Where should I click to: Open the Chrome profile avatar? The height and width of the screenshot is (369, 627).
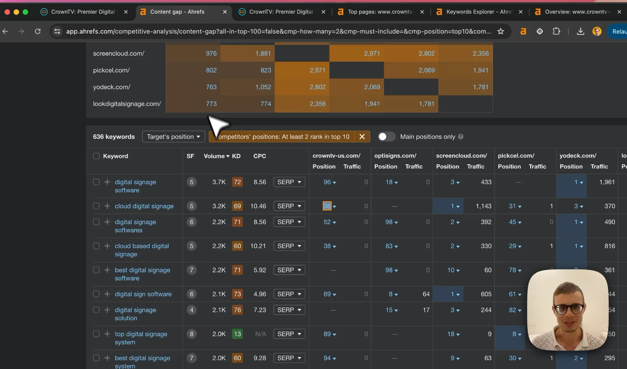click(597, 31)
